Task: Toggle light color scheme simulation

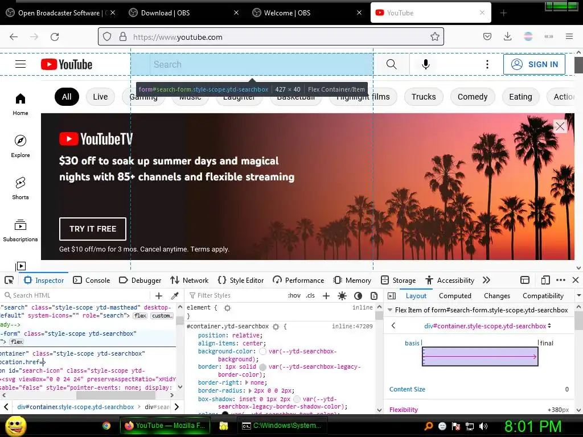Action: click(x=342, y=296)
